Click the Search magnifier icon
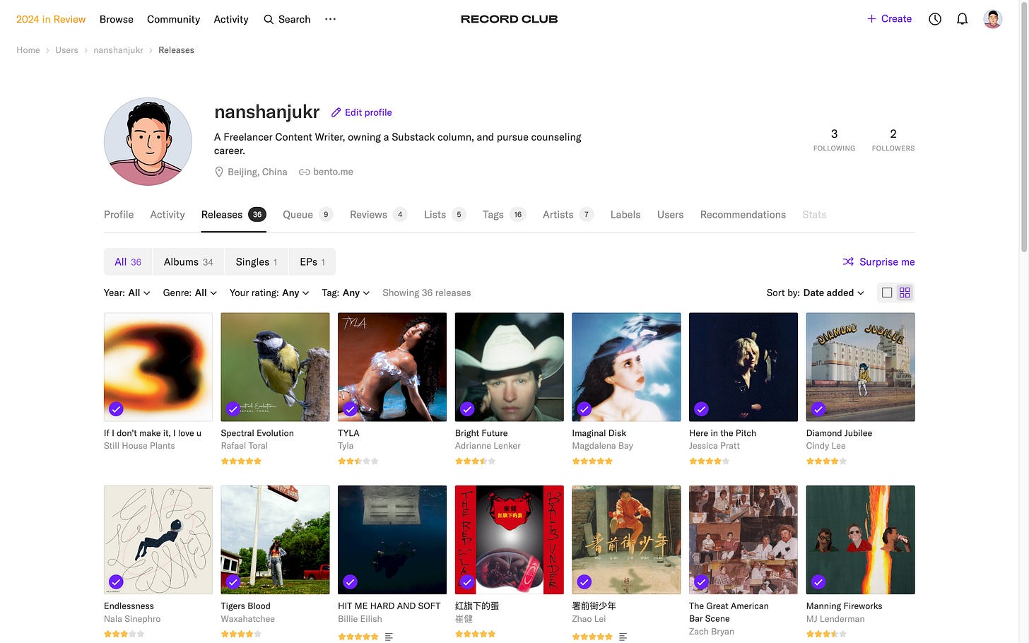The image size is (1029, 643). 269,20
